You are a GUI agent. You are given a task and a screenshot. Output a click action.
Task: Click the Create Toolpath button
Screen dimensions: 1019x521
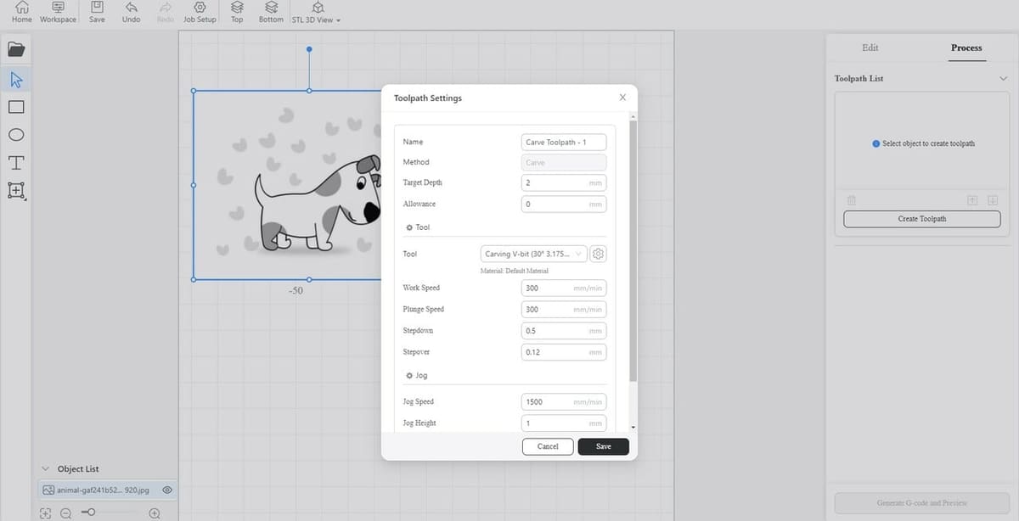point(922,219)
